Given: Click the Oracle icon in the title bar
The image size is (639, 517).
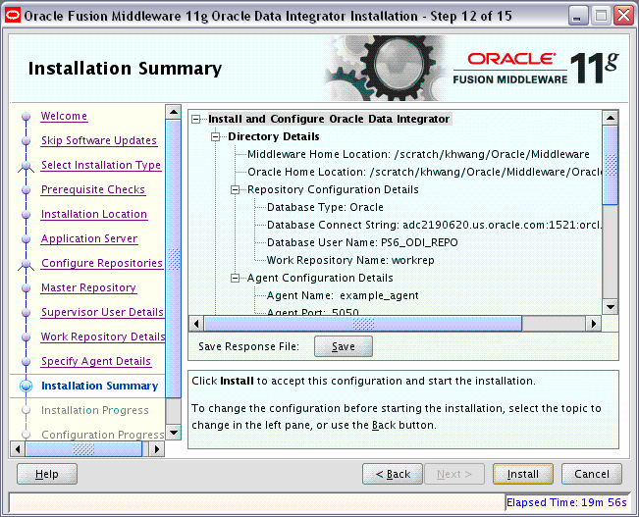Looking at the screenshot, I should pos(13,16).
